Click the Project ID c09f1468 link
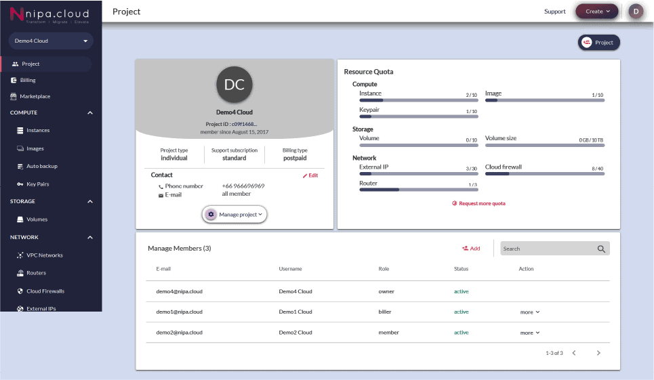 245,124
